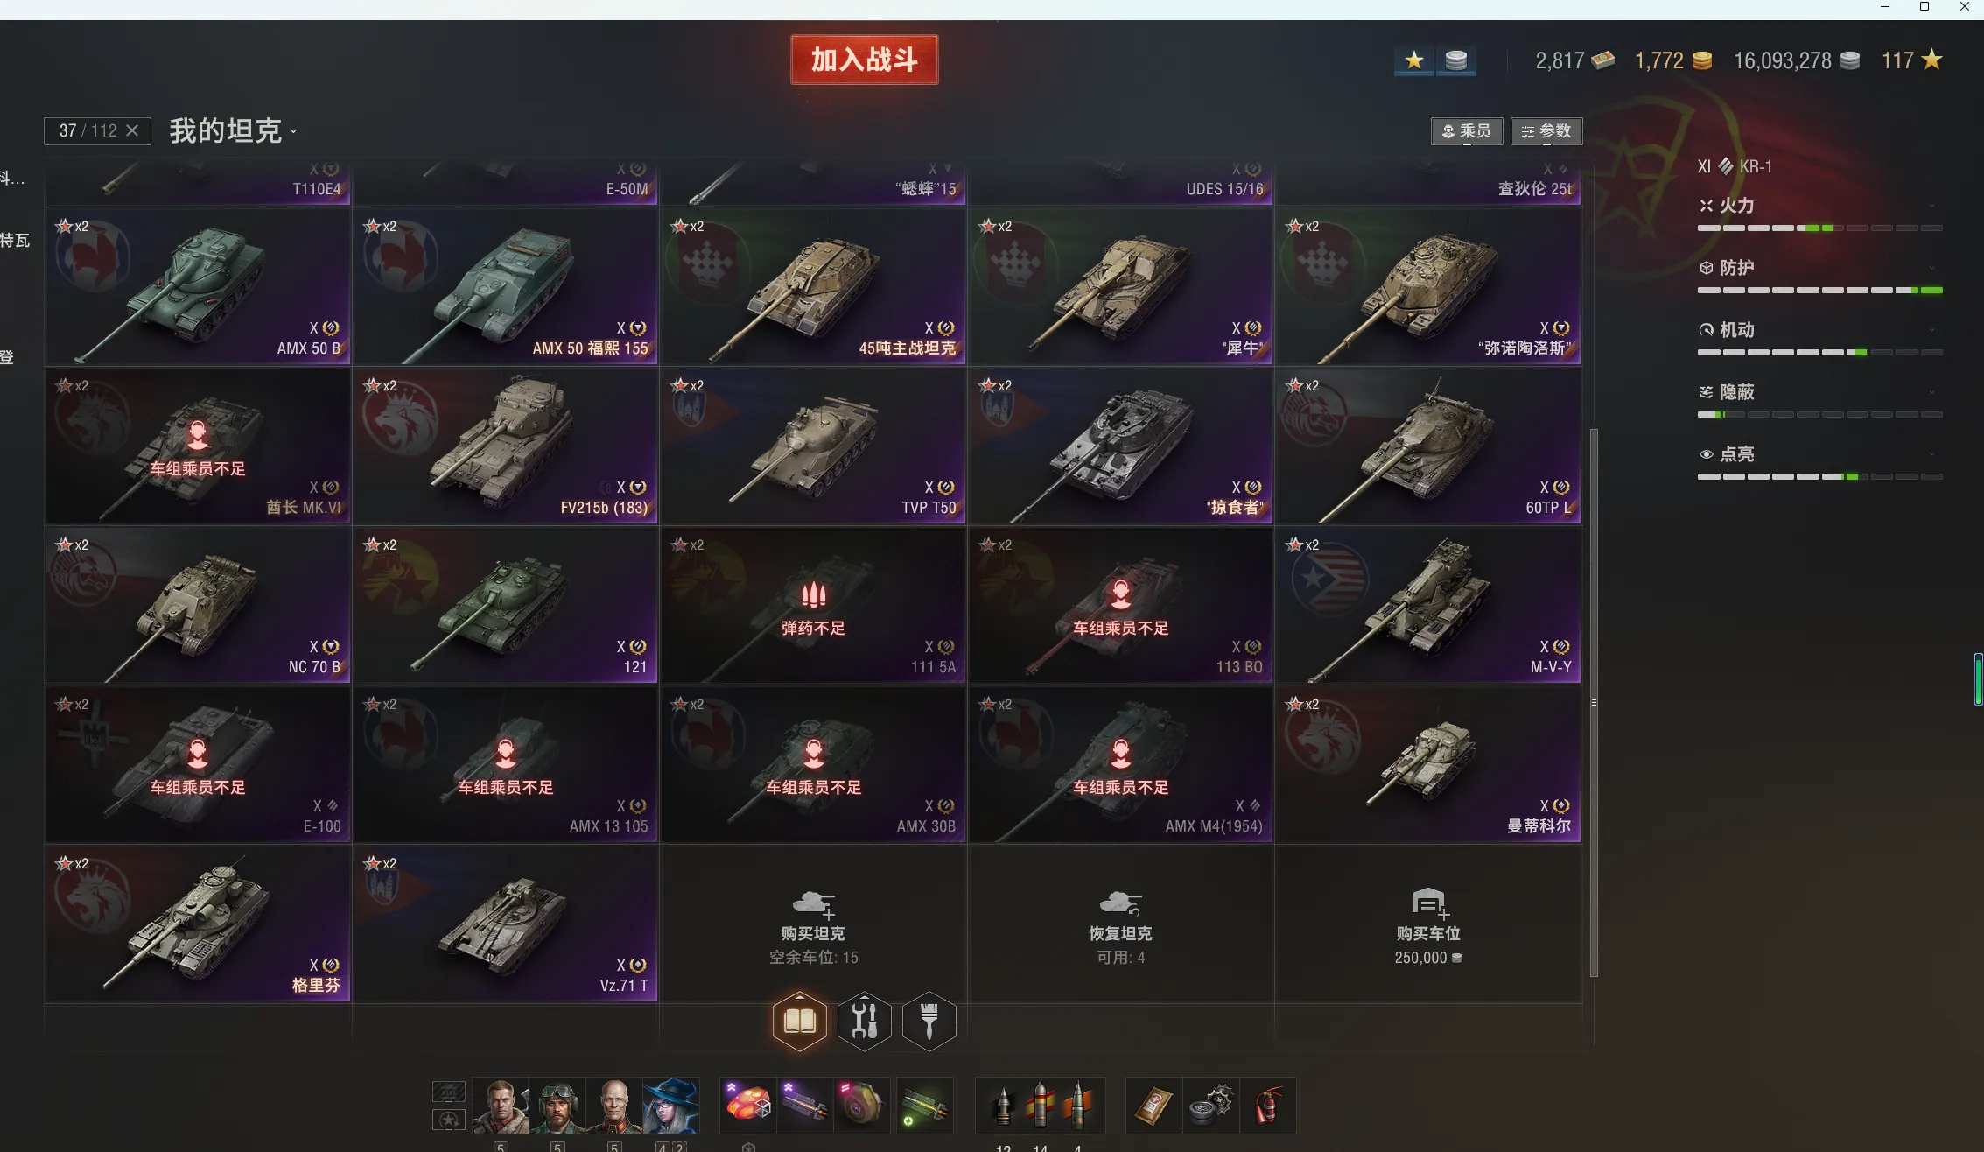Click the crew member wearing blue witch hat
This screenshot has width=1984, height=1152.
(671, 1106)
